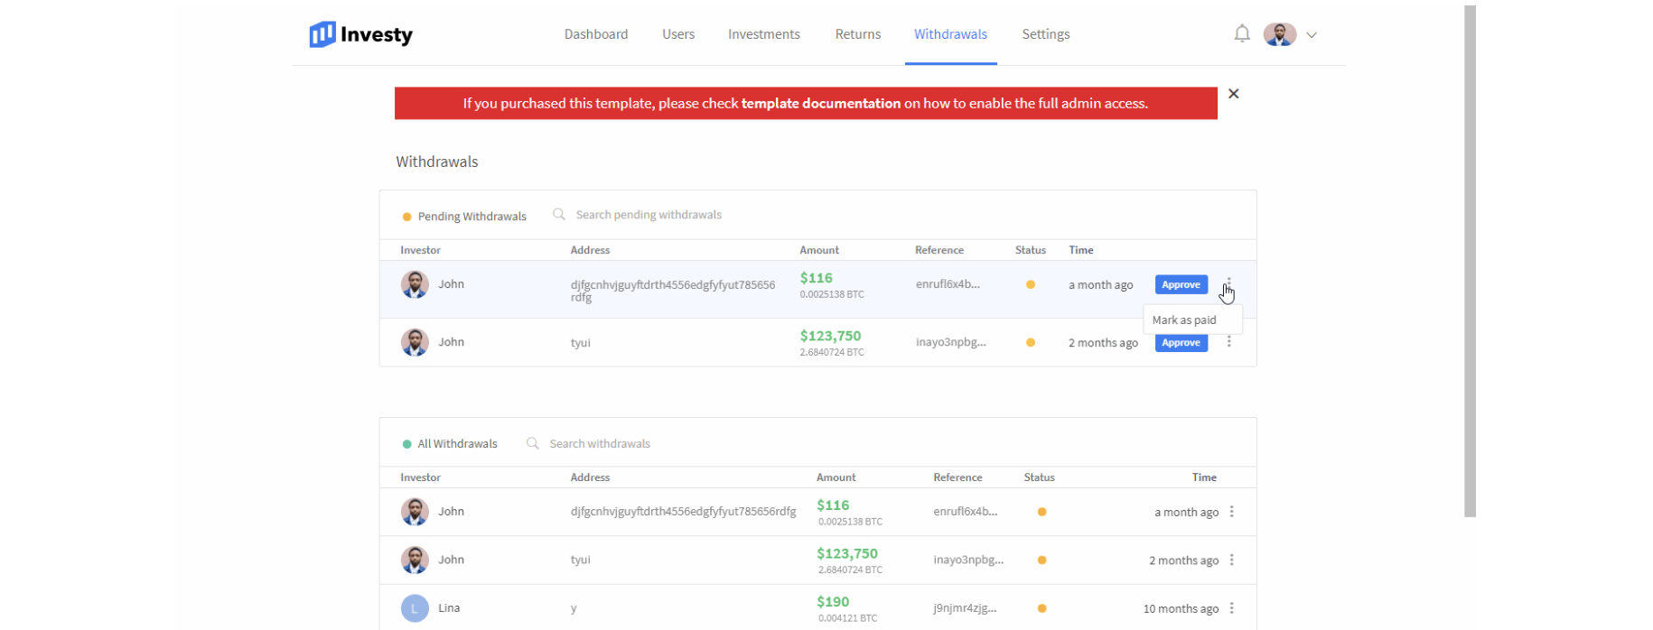
Task: Expand the user account dropdown chevron
Action: click(1312, 35)
